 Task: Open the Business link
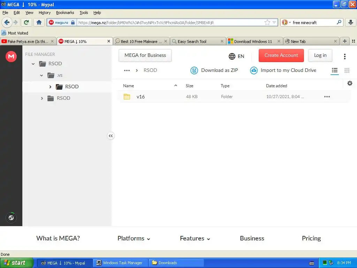(252, 238)
